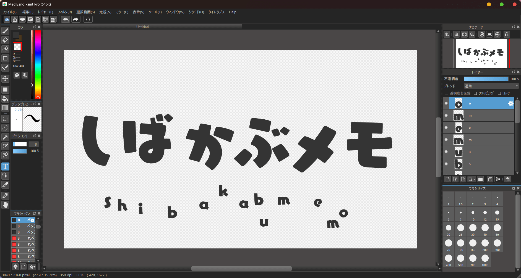
Task: Activate the Hand pan tool
Action: pos(5,205)
